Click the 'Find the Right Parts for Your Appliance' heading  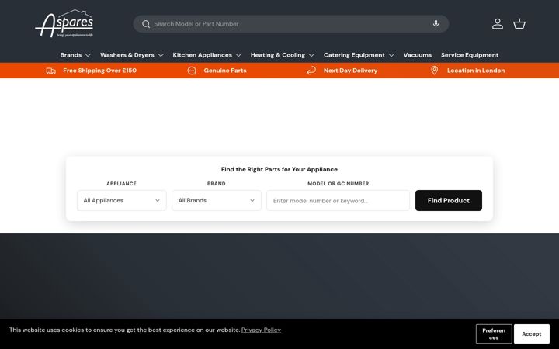tap(279, 170)
